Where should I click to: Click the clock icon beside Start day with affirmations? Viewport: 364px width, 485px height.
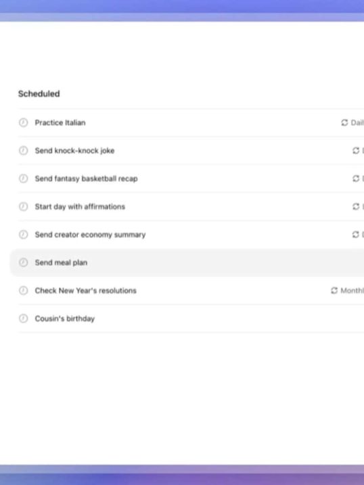[23, 206]
